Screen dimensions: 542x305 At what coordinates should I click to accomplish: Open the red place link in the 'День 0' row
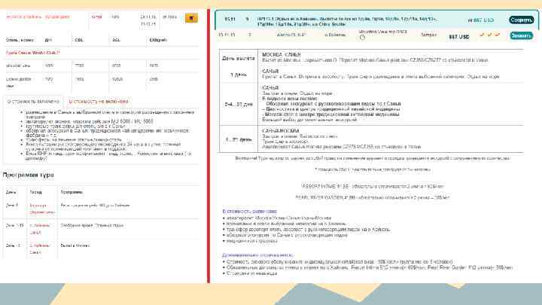[x=42, y=209]
